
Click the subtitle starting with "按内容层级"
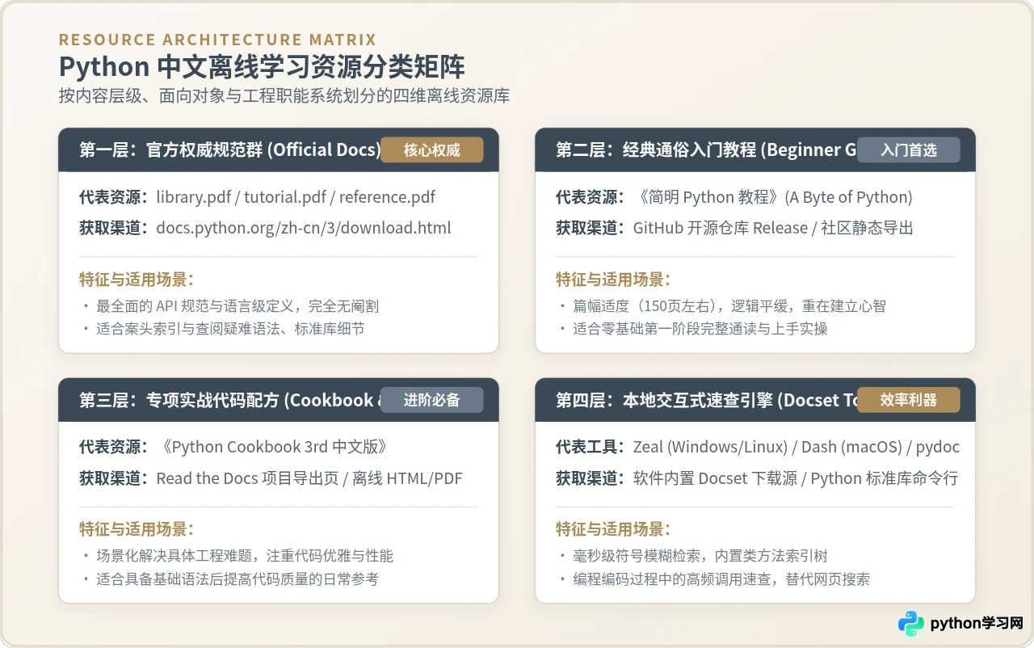coord(284,95)
